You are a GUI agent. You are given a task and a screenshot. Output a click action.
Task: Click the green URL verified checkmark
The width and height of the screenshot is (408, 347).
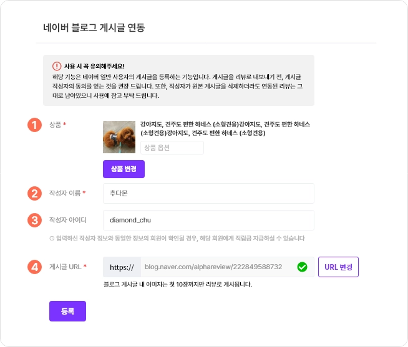(303, 267)
